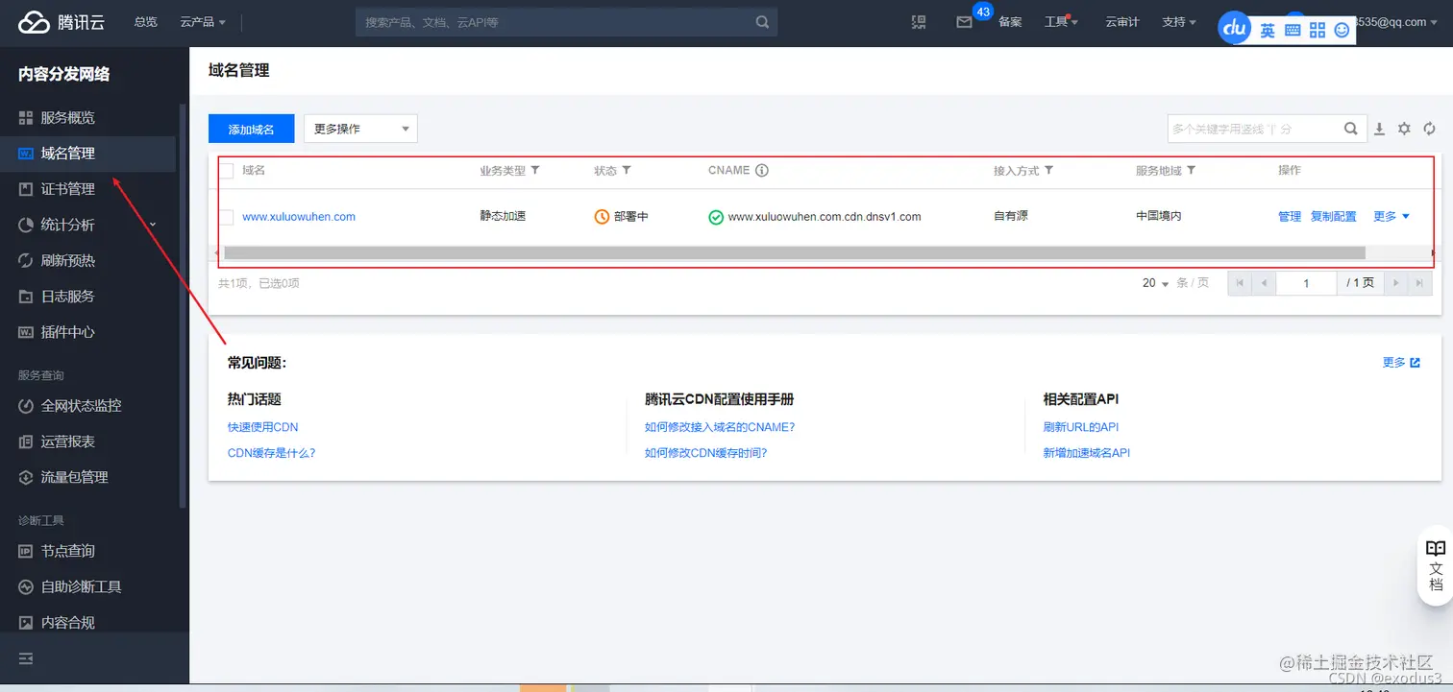Expand the 支持 dropdown
Viewport: 1453px width, 692px height.
[1179, 22]
